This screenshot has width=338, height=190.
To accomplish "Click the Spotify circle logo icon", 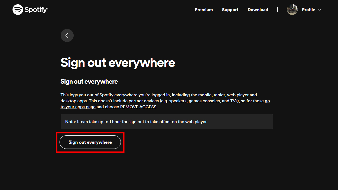I will click(x=18, y=10).
